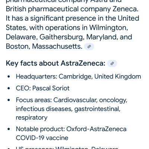Click the bullet point before 'CEO'
This screenshot has height=149, width=149.
pyautogui.click(x=9, y=88)
